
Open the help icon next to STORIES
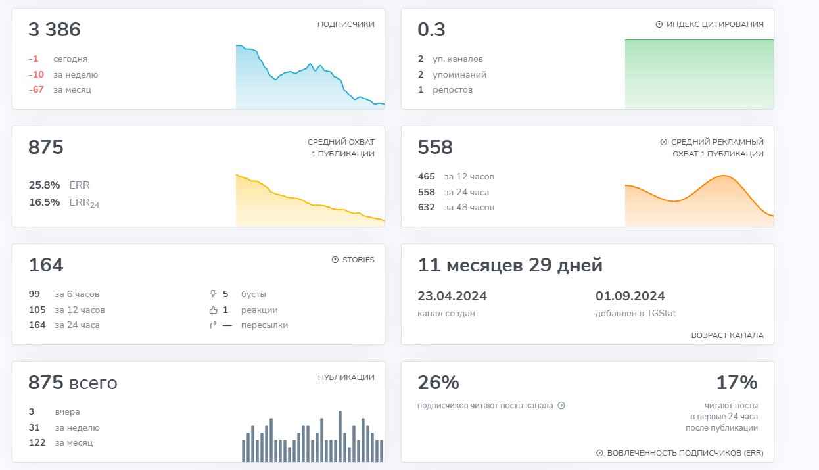coord(335,260)
